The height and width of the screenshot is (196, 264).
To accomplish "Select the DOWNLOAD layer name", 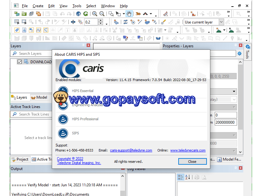I will pos(41,62).
